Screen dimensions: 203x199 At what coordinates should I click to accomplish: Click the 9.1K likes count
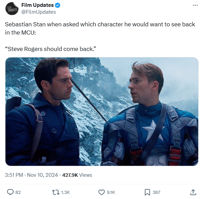point(111,192)
